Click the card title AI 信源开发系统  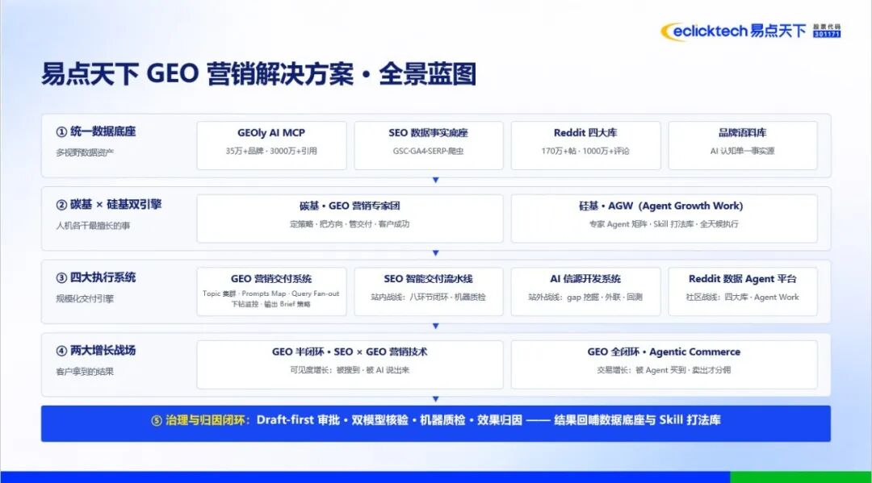click(585, 279)
